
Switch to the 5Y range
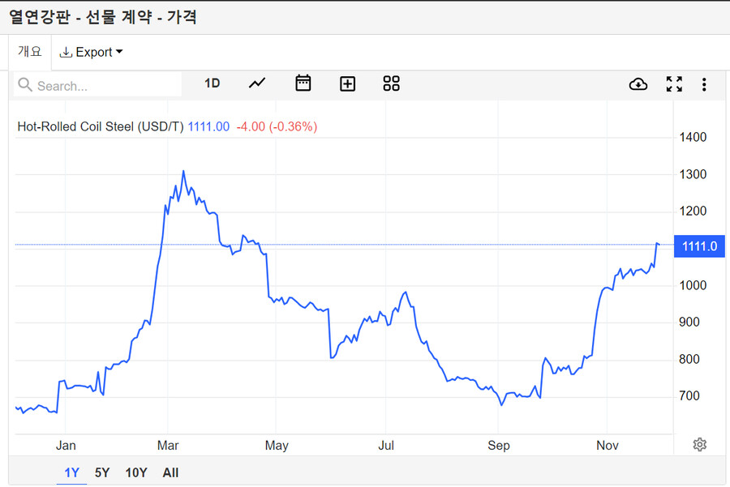102,472
